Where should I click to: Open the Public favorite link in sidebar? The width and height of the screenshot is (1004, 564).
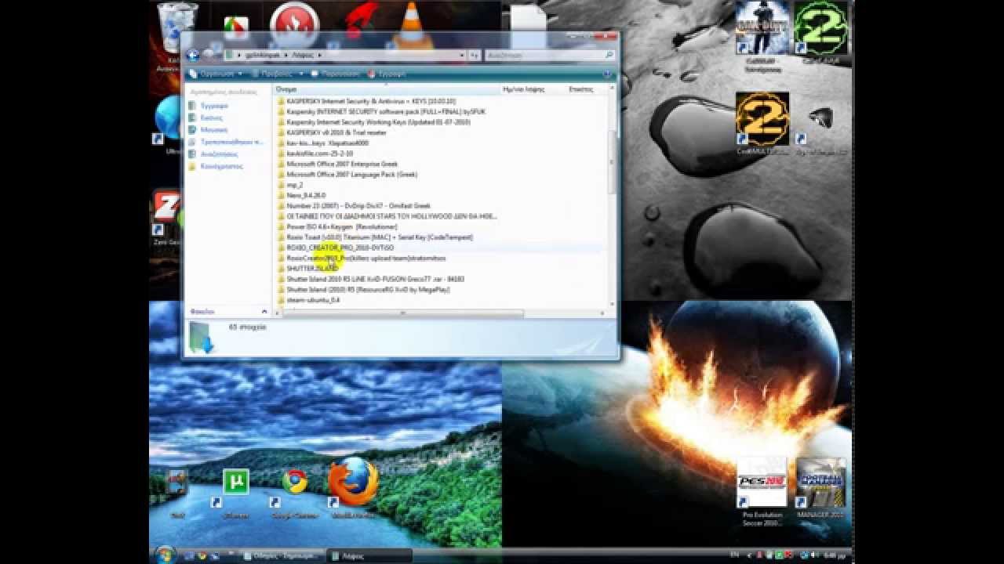click(222, 166)
